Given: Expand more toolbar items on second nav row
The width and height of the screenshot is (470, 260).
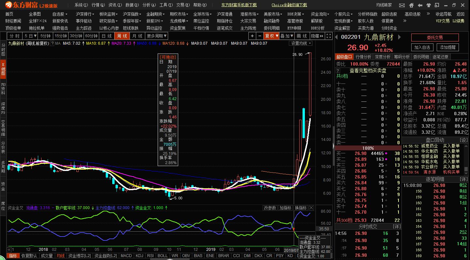Looking at the screenshot, I should pos(405,21).
